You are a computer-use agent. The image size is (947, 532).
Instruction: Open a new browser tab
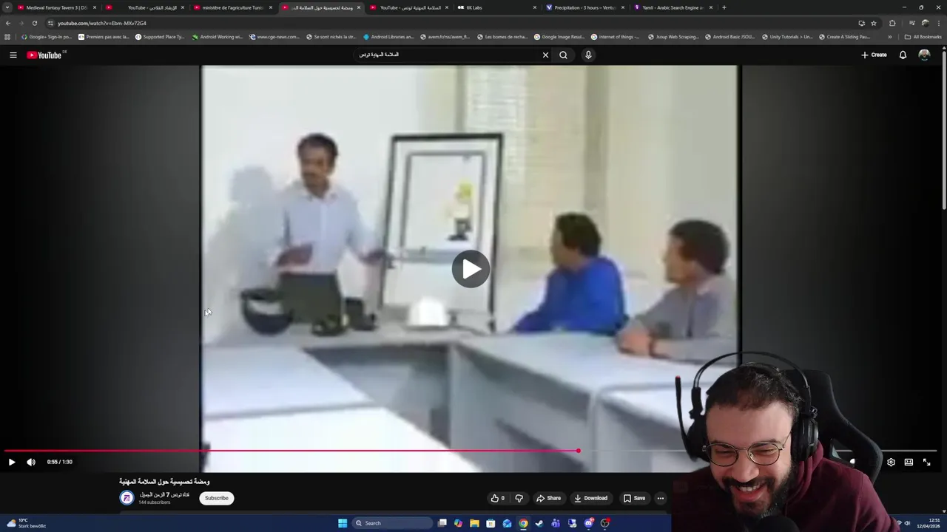point(724,7)
